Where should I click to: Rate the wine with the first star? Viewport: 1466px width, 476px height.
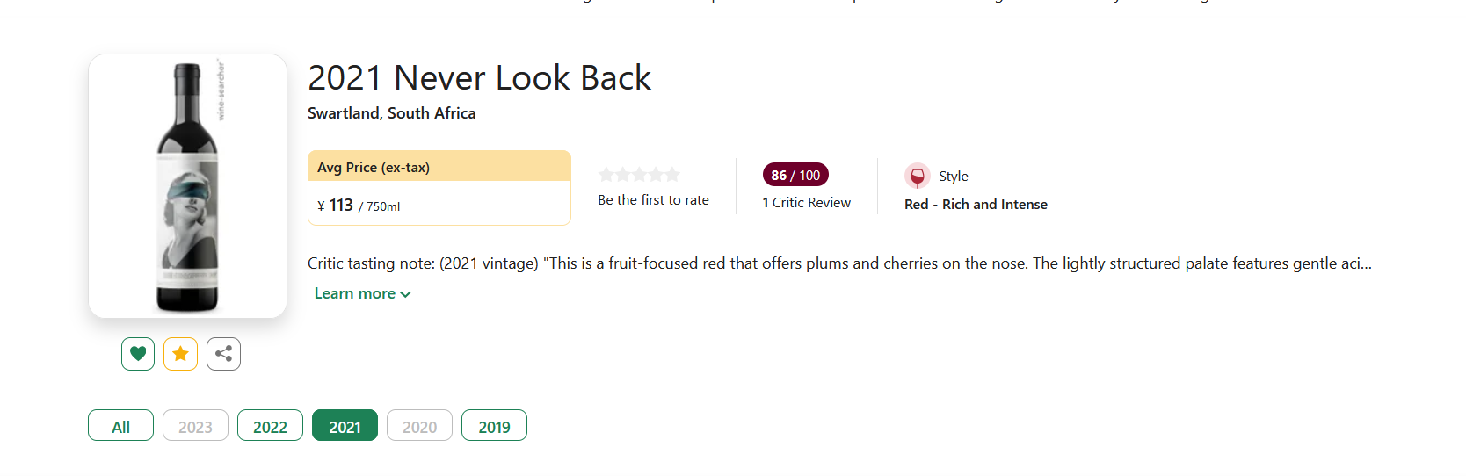coord(606,175)
